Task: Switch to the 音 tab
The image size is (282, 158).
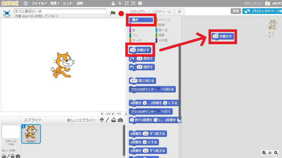Action: pos(179,12)
